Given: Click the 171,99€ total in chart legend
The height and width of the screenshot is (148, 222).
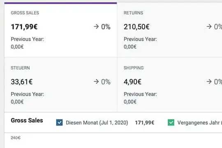Looking at the screenshot, I should 145,123.
